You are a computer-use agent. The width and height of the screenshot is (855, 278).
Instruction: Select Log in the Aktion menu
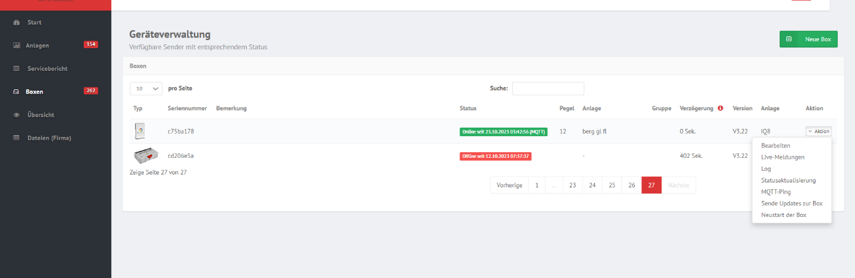pyautogui.click(x=766, y=169)
